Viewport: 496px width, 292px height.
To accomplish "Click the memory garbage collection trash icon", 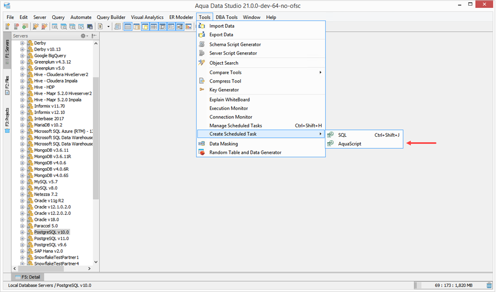I will pyautogui.click(x=489, y=285).
